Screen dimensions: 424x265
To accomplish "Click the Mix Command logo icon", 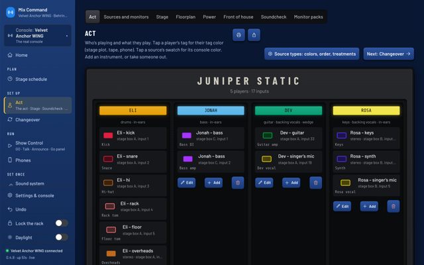I will pyautogui.click(x=11, y=13).
